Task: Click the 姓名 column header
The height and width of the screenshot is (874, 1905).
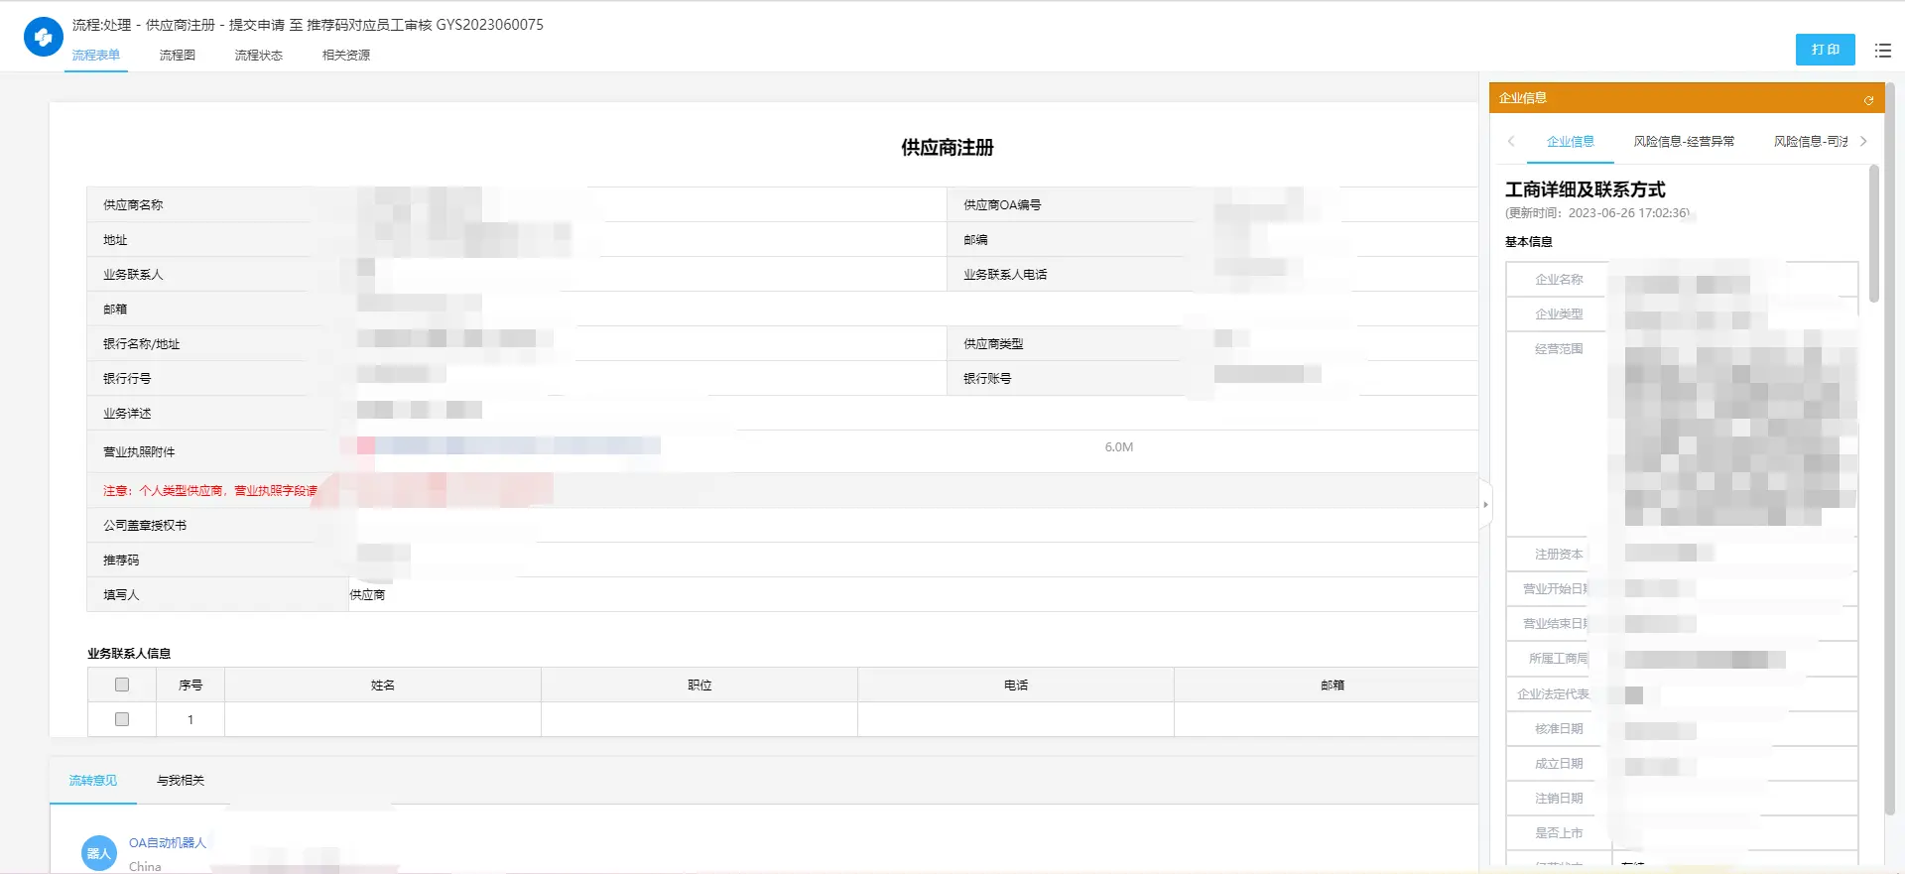Action: (383, 686)
